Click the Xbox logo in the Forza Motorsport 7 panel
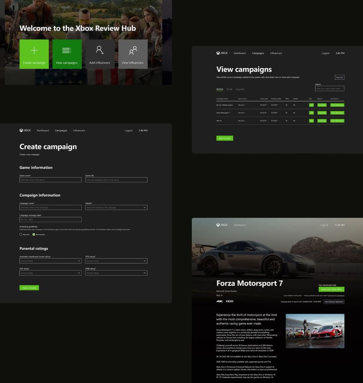This screenshot has height=383, width=363. coord(222,225)
